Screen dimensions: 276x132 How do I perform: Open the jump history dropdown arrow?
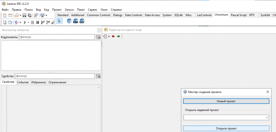tap(109, 36)
